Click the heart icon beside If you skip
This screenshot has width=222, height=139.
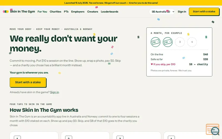tap(152, 64)
